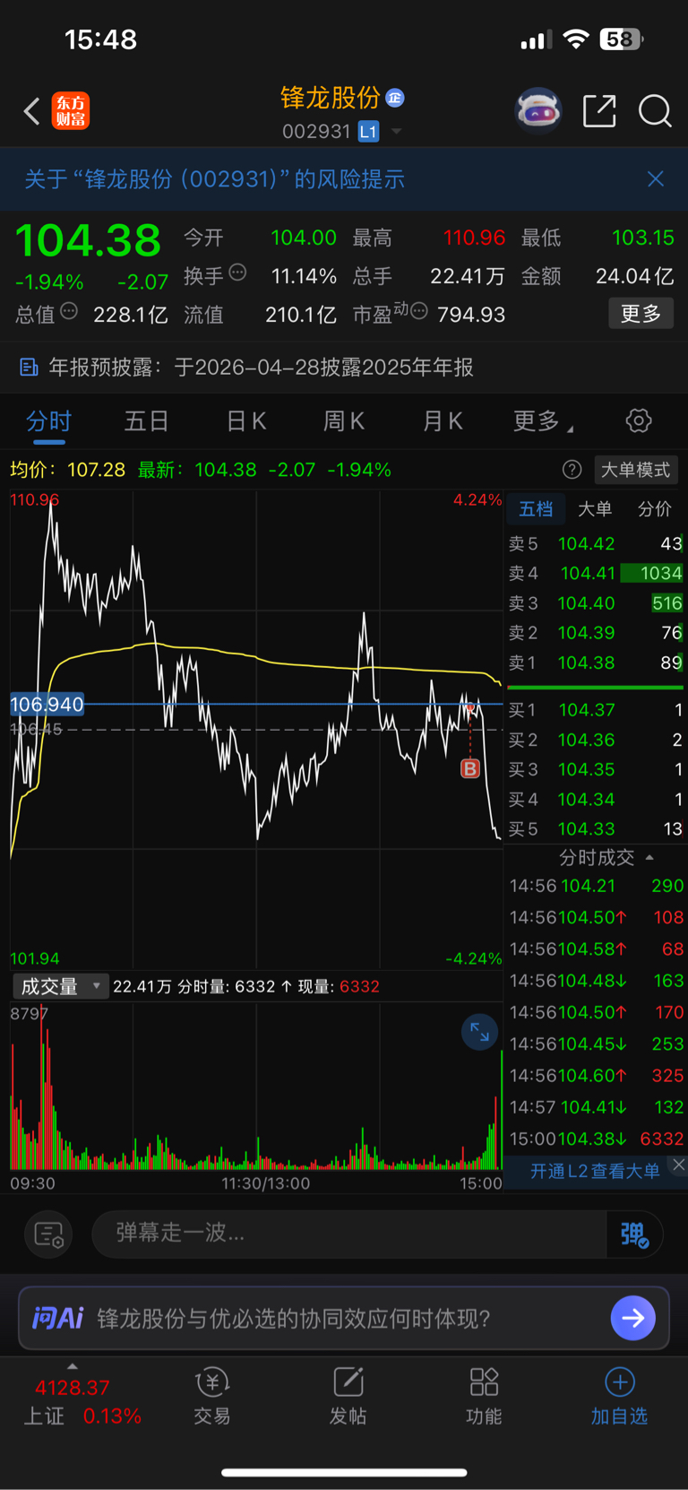Open the danmaku list settings icon
688x1490 pixels.
[48, 1234]
